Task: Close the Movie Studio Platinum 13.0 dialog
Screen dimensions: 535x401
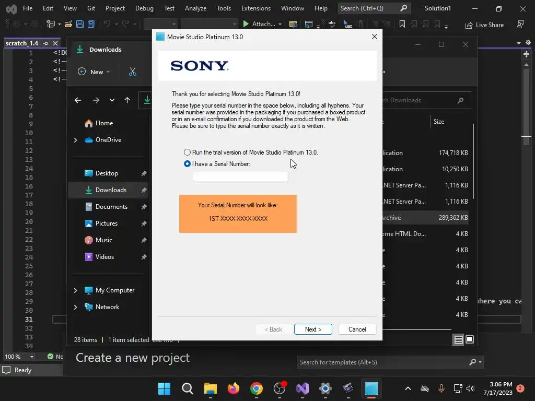Action: (x=374, y=37)
